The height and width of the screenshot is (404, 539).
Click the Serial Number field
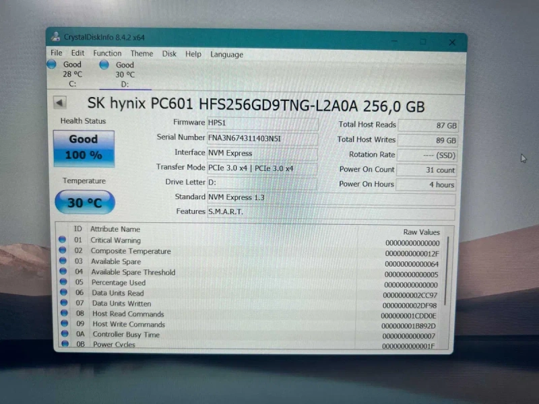tap(263, 139)
